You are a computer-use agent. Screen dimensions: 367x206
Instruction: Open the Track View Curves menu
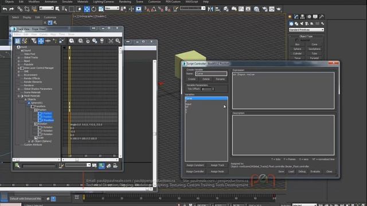[x=44, y=34]
